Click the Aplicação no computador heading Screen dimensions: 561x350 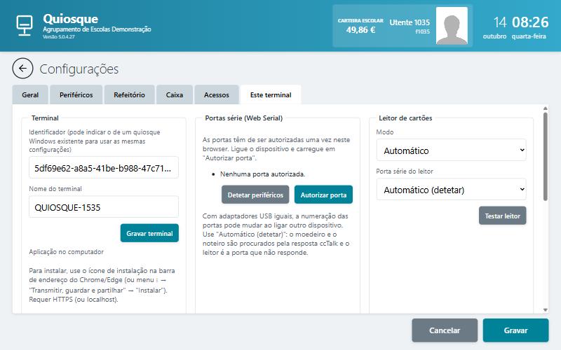pyautogui.click(x=66, y=252)
